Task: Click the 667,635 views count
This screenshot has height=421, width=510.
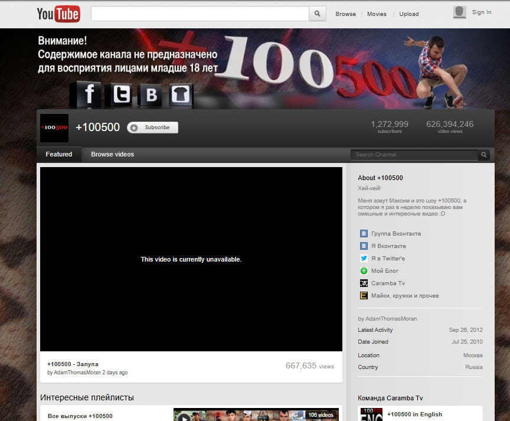Action: coord(310,365)
